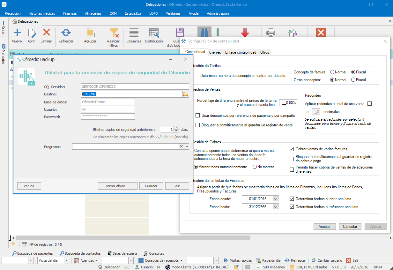The width and height of the screenshot is (393, 270).
Task: Click the Eliminar red X icon
Action: pos(46,33)
